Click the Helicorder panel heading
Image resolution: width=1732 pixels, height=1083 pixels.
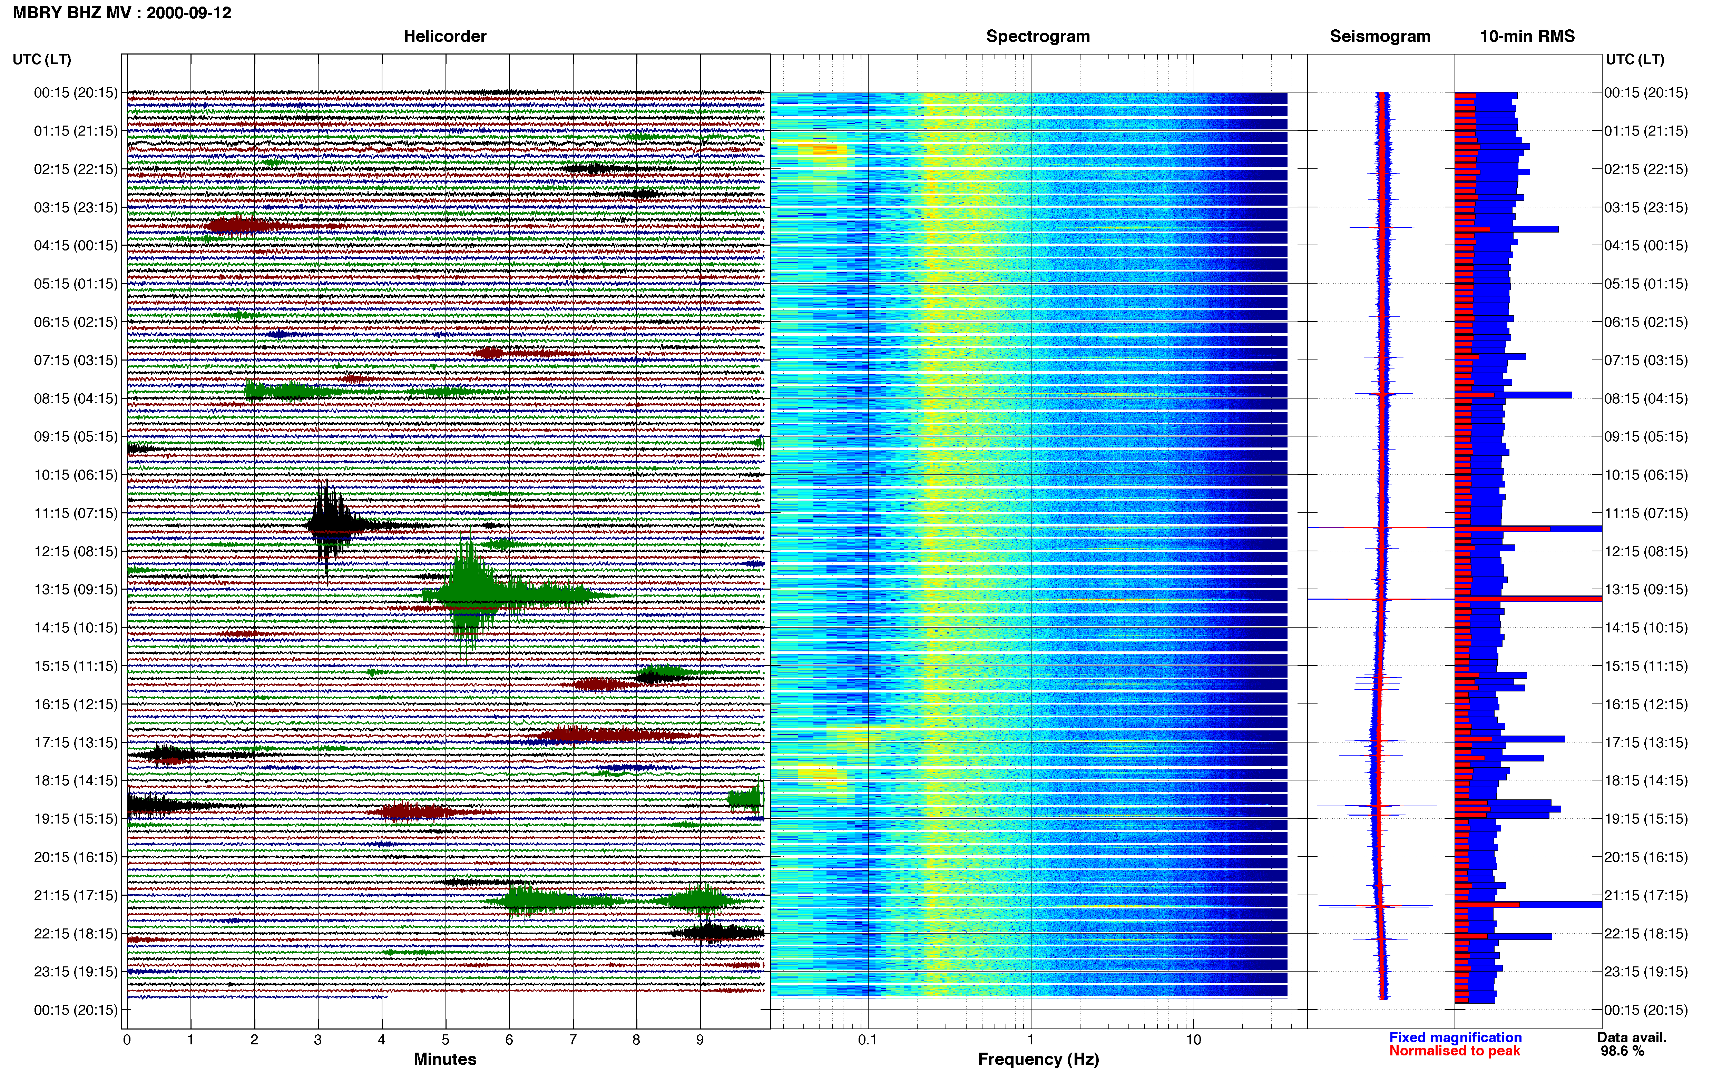coord(445,37)
